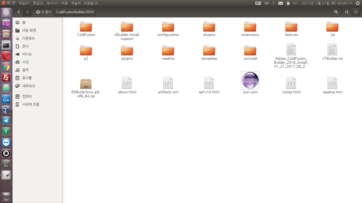362x203 pixels.
Task: Click the ColdFusionBuilder2016 breadcrumb
Action: (75, 12)
